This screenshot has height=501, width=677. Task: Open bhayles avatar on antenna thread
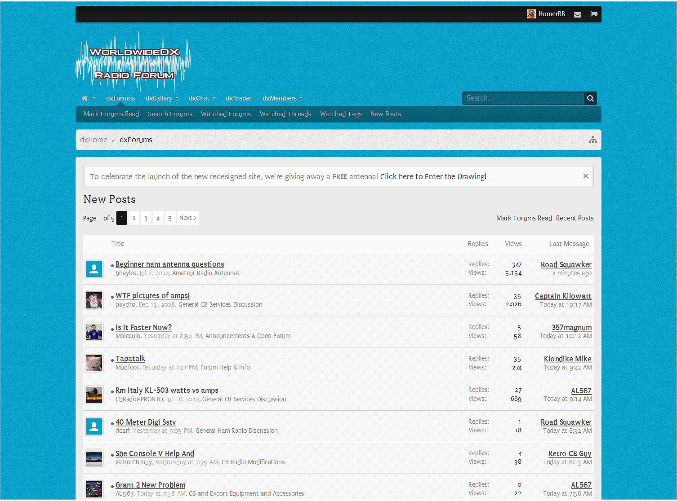(x=94, y=269)
